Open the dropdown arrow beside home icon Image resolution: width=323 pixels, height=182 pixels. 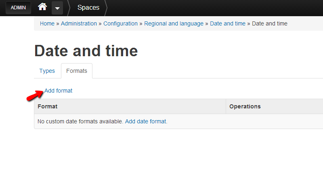[x=57, y=8]
